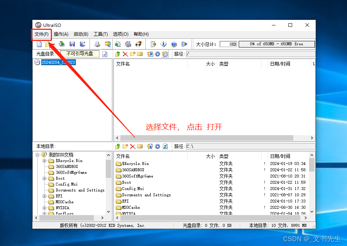Collapse the 我的ISO文档 tree node
Viewport: 347px width, 246px height.
(38, 155)
